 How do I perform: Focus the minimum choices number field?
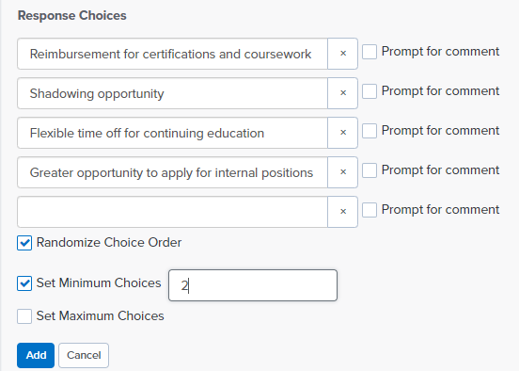[253, 285]
